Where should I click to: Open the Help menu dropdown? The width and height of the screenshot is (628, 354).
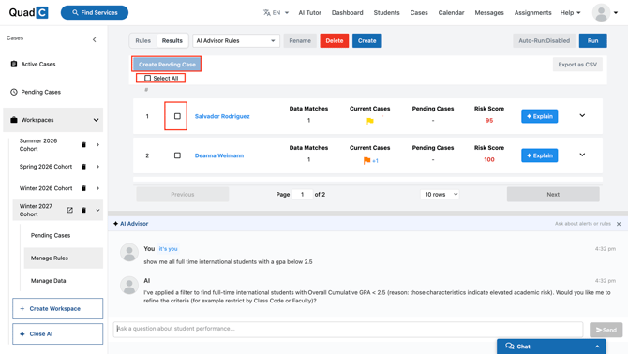click(570, 13)
